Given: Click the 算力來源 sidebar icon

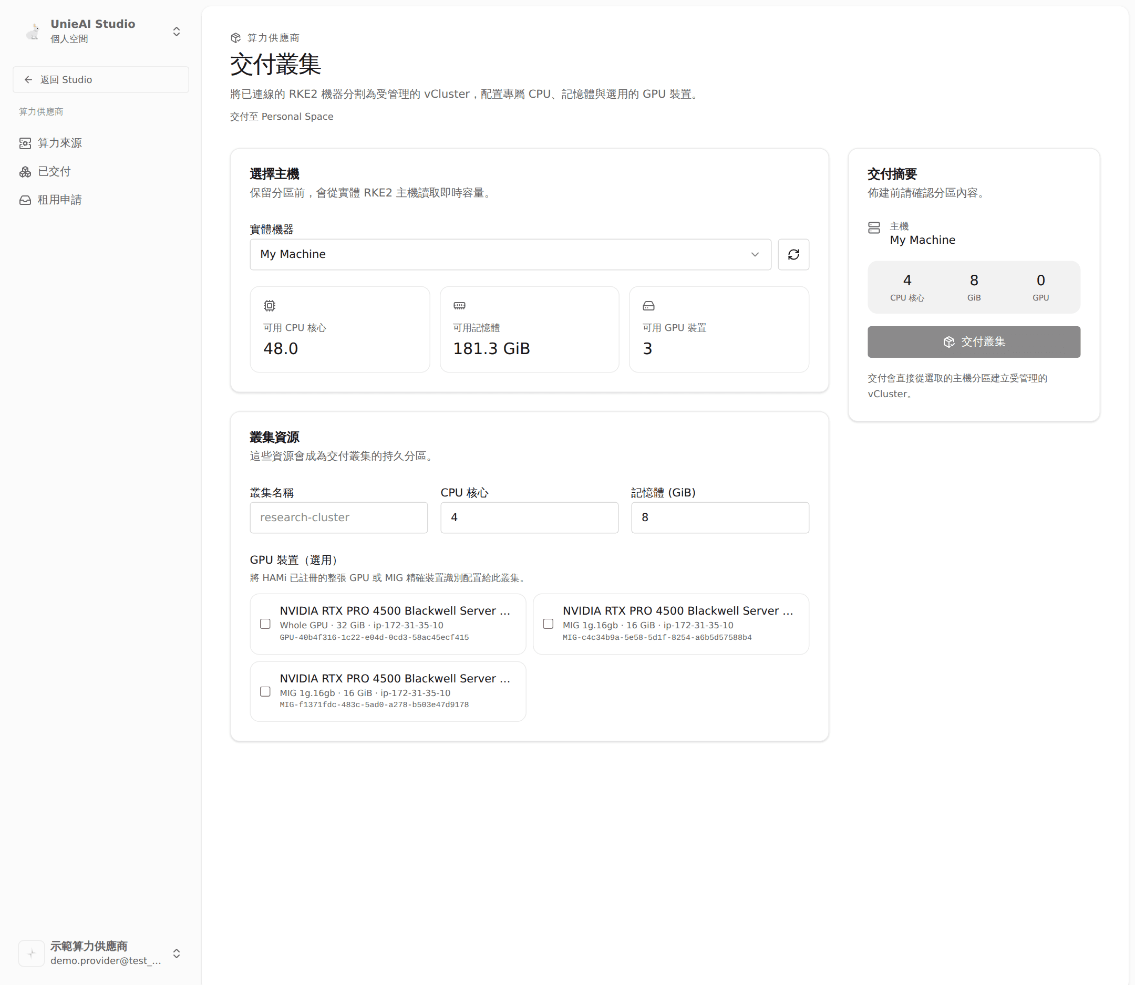Looking at the screenshot, I should click(x=25, y=143).
